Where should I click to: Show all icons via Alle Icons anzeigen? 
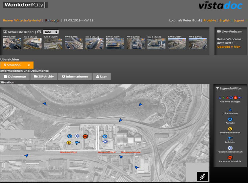230,99
